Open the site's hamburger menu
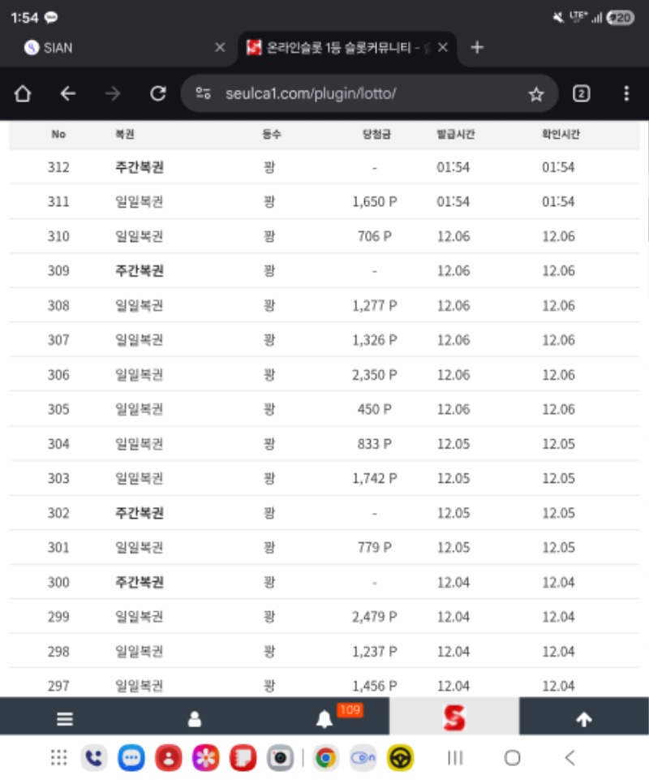 [x=63, y=718]
